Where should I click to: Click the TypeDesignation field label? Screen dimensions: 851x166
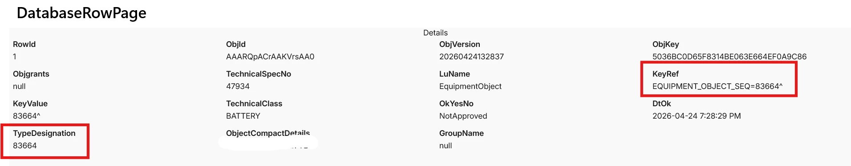44,133
